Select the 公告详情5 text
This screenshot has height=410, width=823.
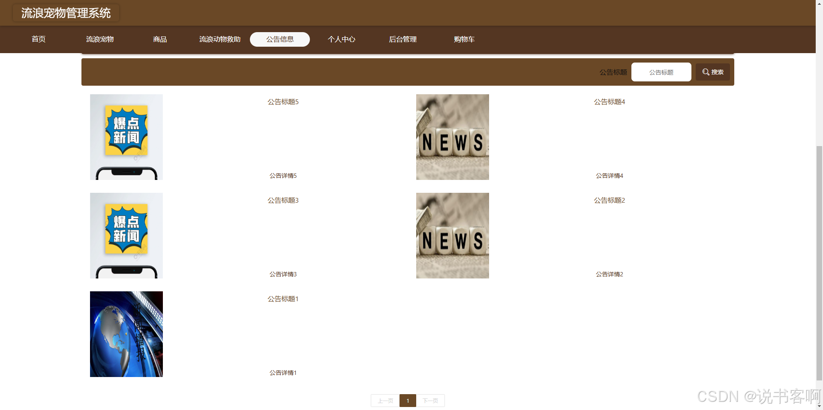pyautogui.click(x=283, y=176)
